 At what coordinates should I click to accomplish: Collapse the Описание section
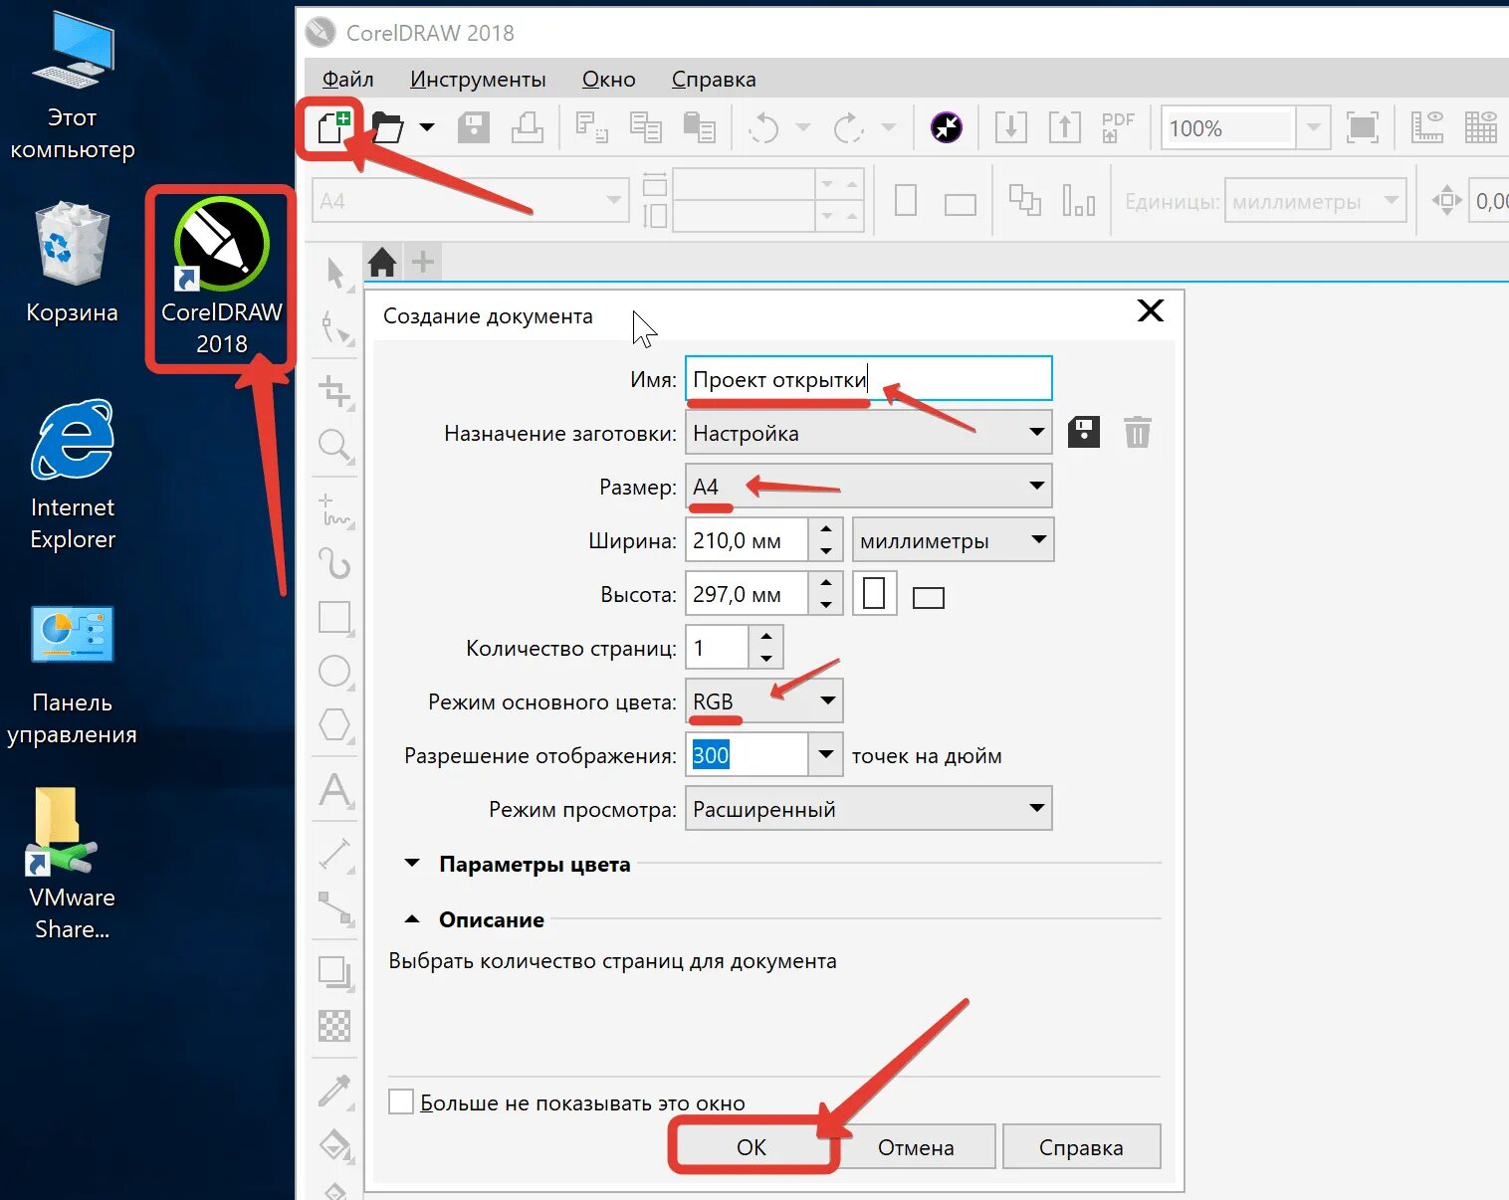click(x=412, y=919)
